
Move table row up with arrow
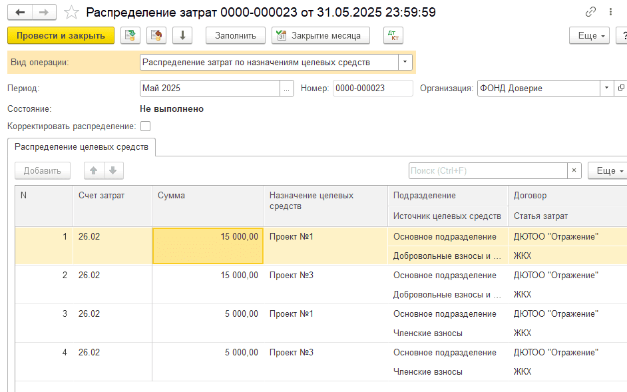tap(94, 170)
